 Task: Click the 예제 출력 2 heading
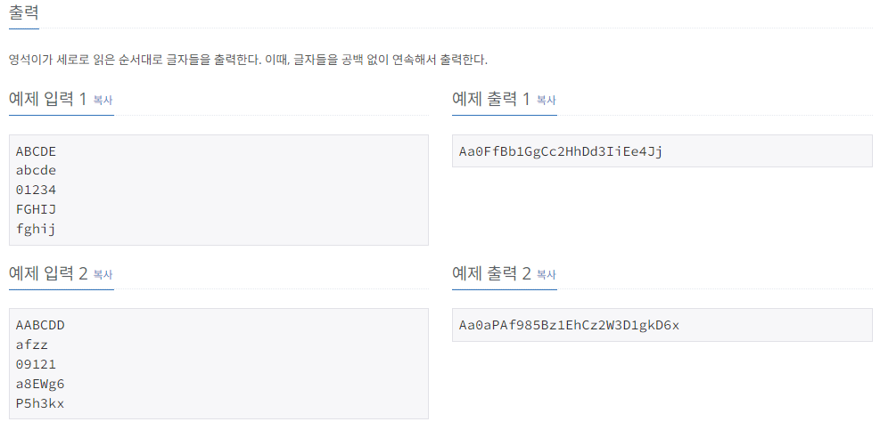click(491, 273)
